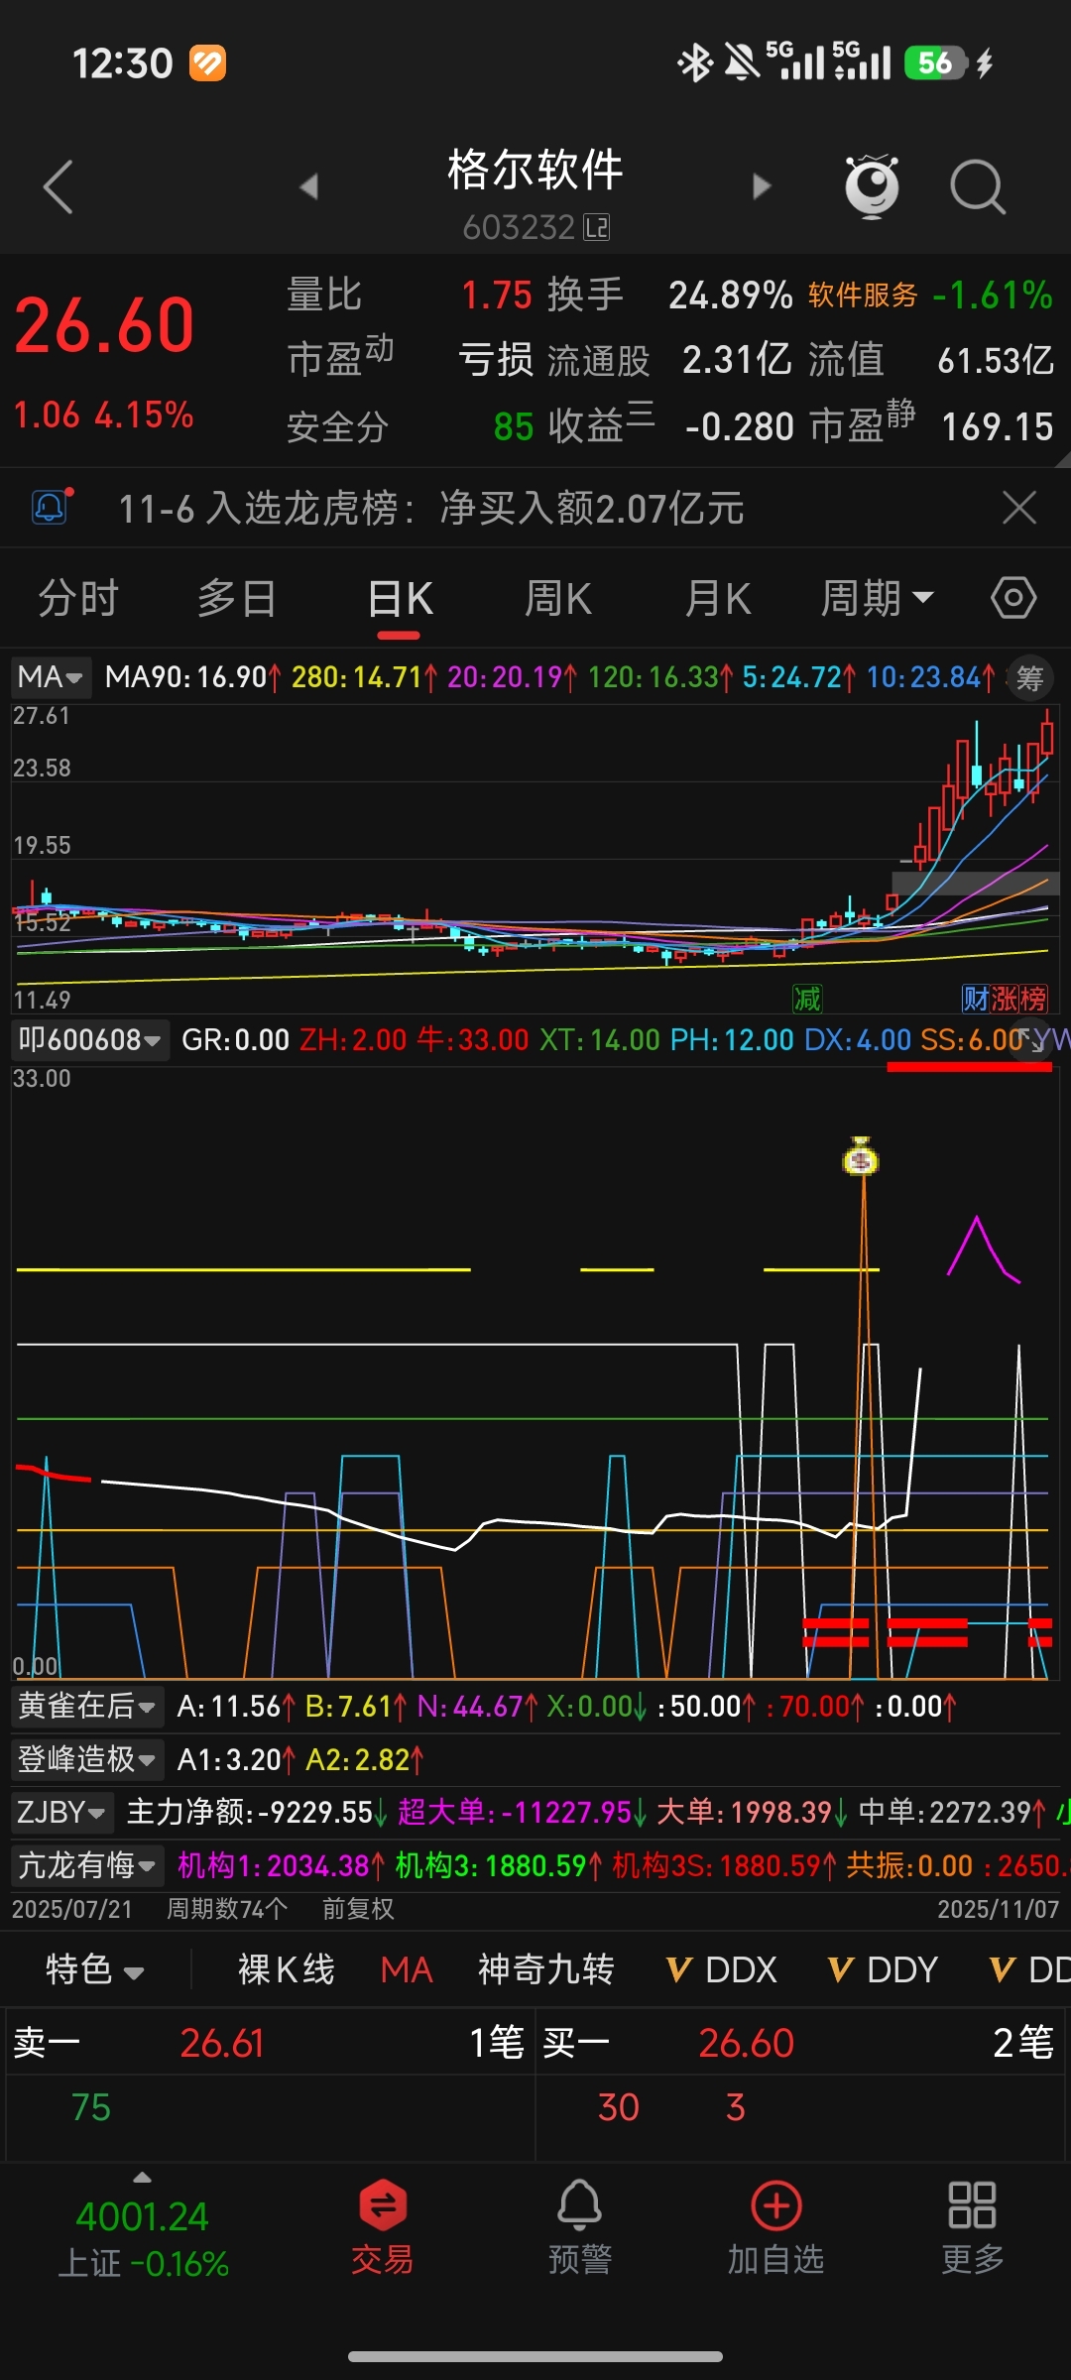Tap the 涨 marker on the K-line chart
Image resolution: width=1071 pixels, height=2380 pixels.
click(x=1004, y=999)
